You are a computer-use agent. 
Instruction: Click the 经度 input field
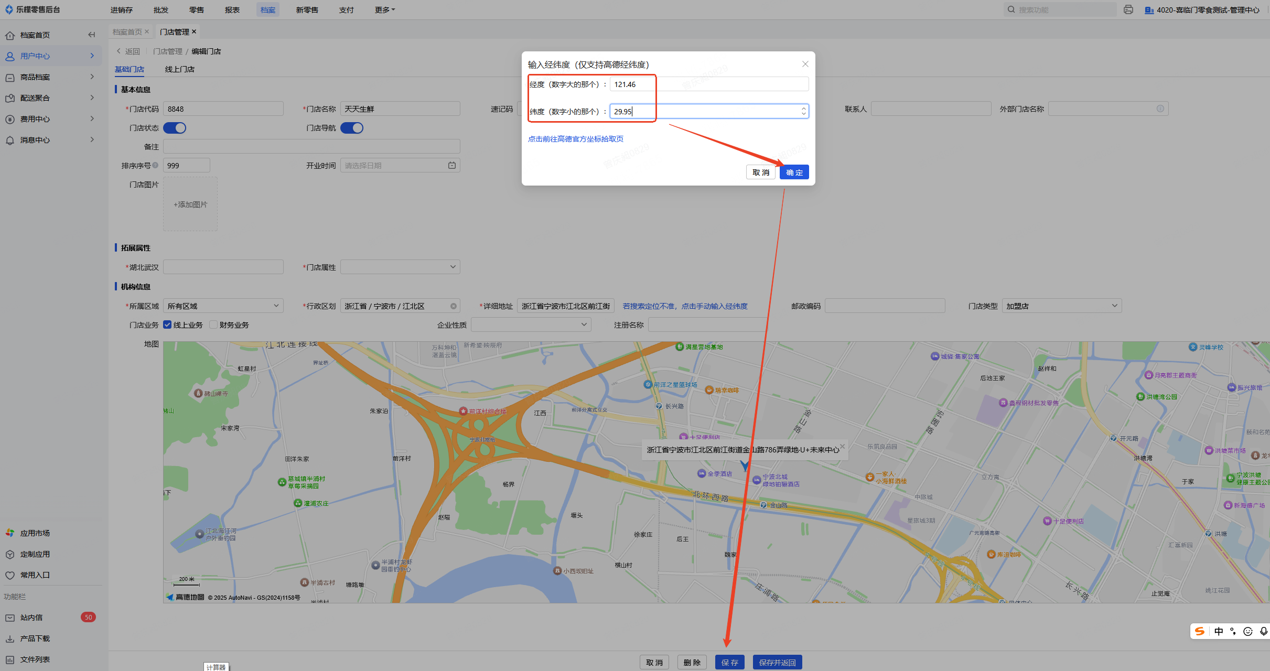click(708, 84)
